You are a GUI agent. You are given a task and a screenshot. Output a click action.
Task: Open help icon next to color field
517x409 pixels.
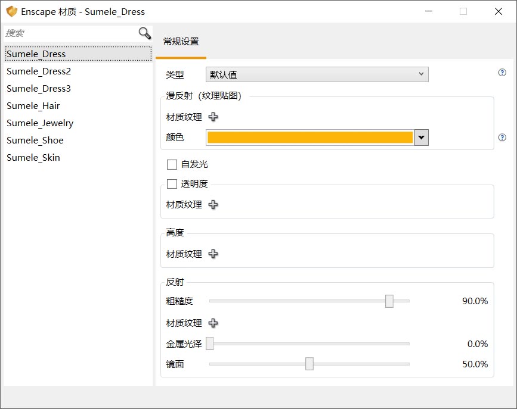(502, 138)
